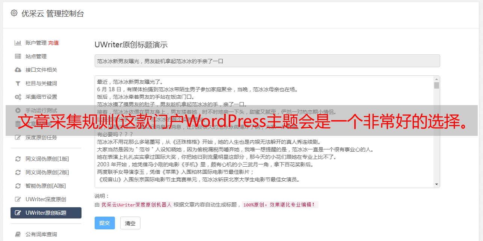Screen dimensions: 483x241
Task: Click the 优采云UWriter深度原创机器人 highlighted text
Action: [136, 205]
